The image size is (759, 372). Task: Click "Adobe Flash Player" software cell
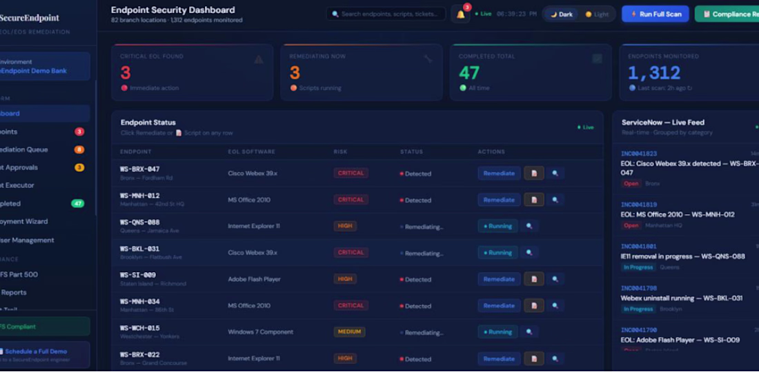tap(254, 279)
